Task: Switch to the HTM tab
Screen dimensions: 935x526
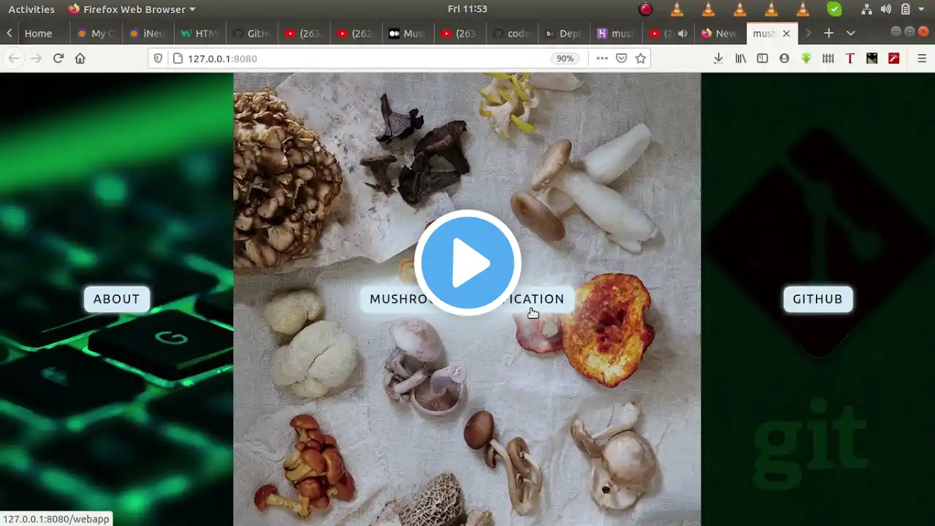Action: 199,34
